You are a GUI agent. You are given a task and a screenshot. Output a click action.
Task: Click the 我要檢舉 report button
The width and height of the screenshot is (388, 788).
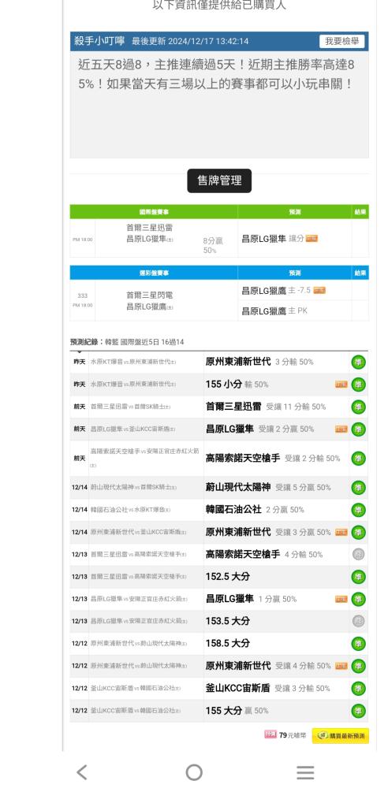click(341, 41)
